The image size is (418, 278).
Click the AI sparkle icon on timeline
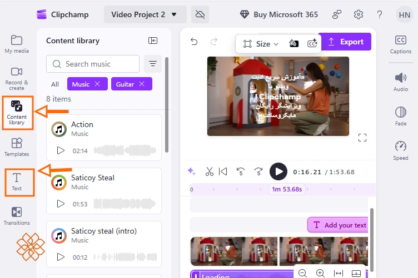(192, 171)
